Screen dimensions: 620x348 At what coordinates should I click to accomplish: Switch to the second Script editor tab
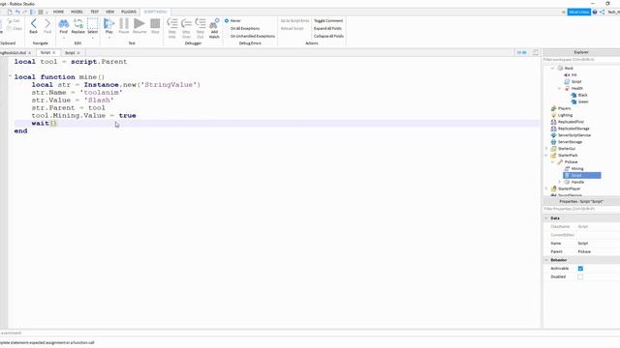point(70,52)
